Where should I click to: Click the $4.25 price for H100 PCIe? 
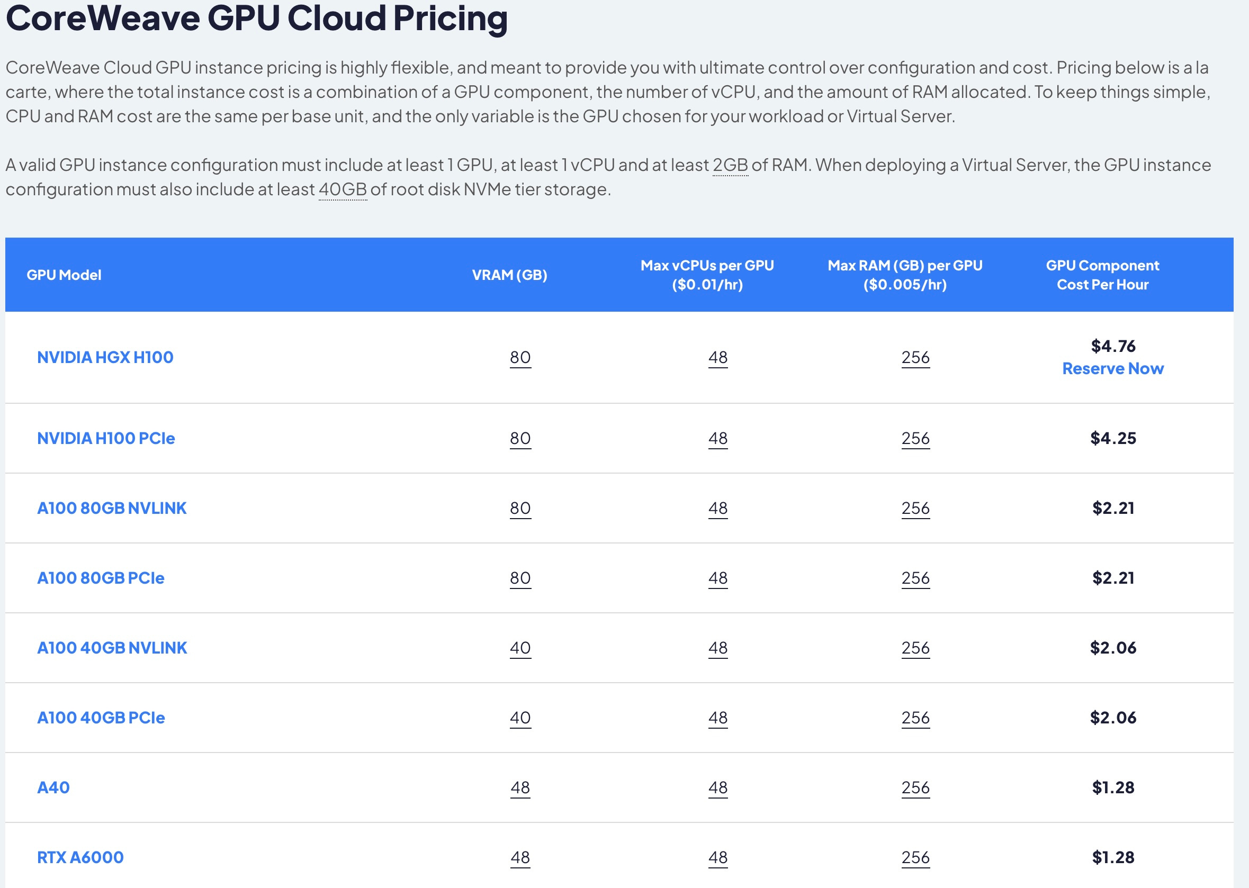1112,438
